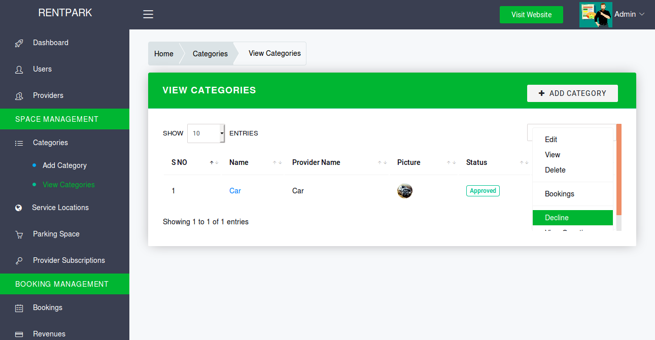
Task: Open the show entries count dropdown
Action: (206, 133)
